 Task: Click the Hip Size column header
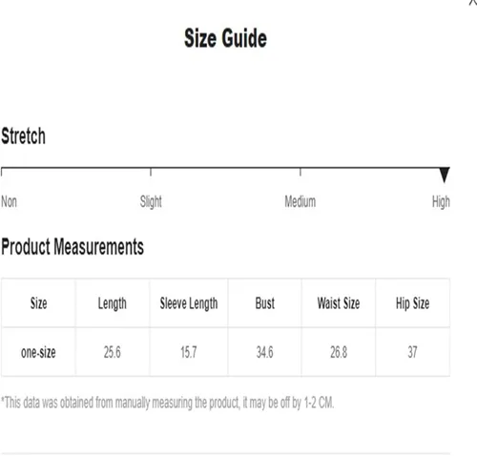point(413,303)
